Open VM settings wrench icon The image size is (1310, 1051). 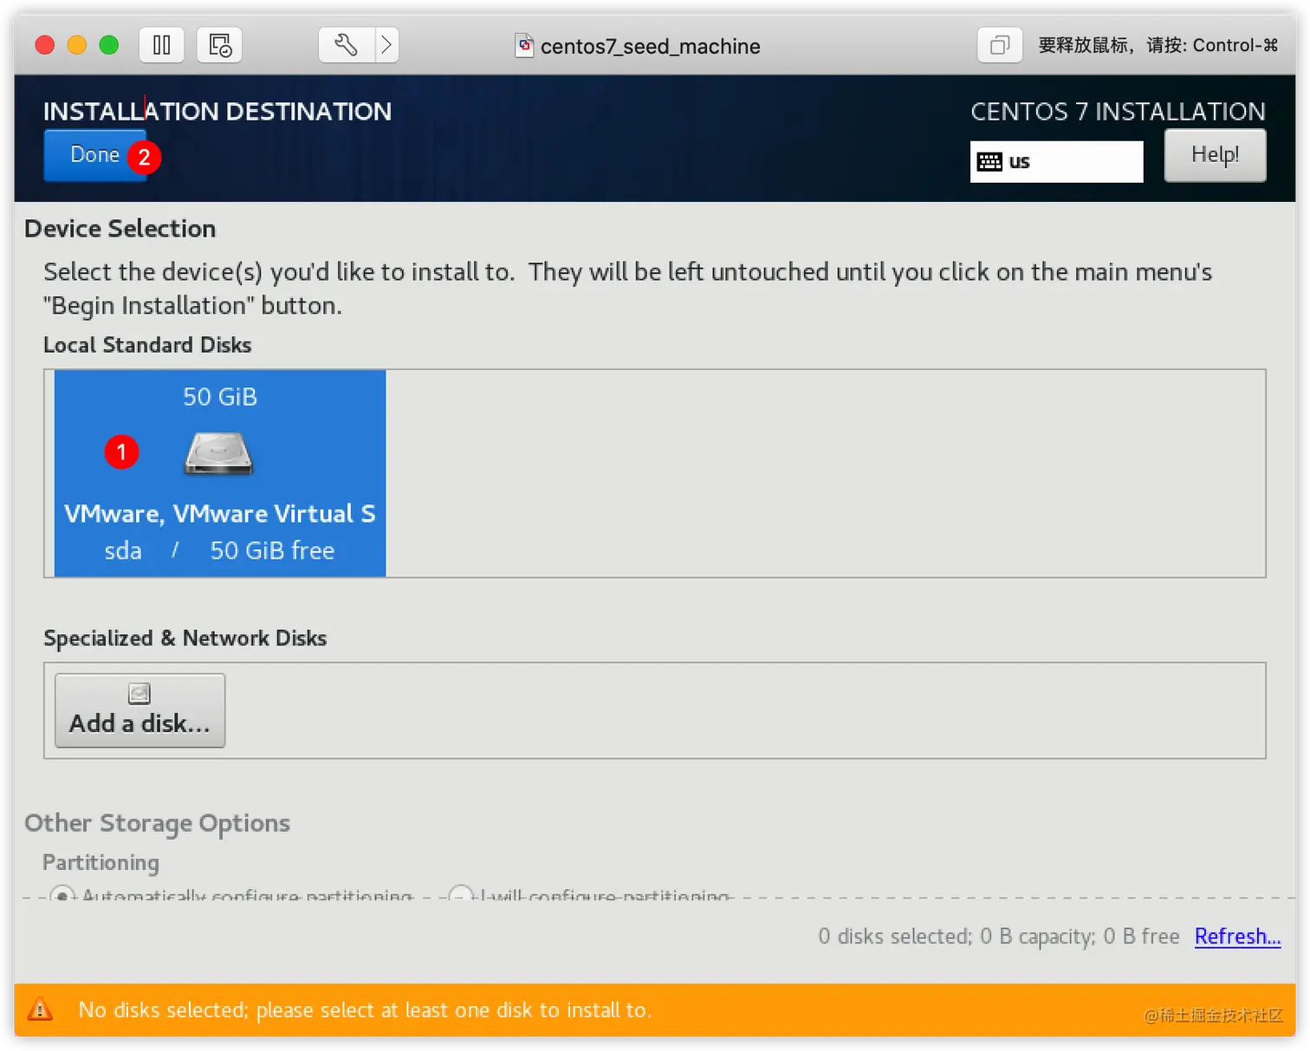pos(347,45)
